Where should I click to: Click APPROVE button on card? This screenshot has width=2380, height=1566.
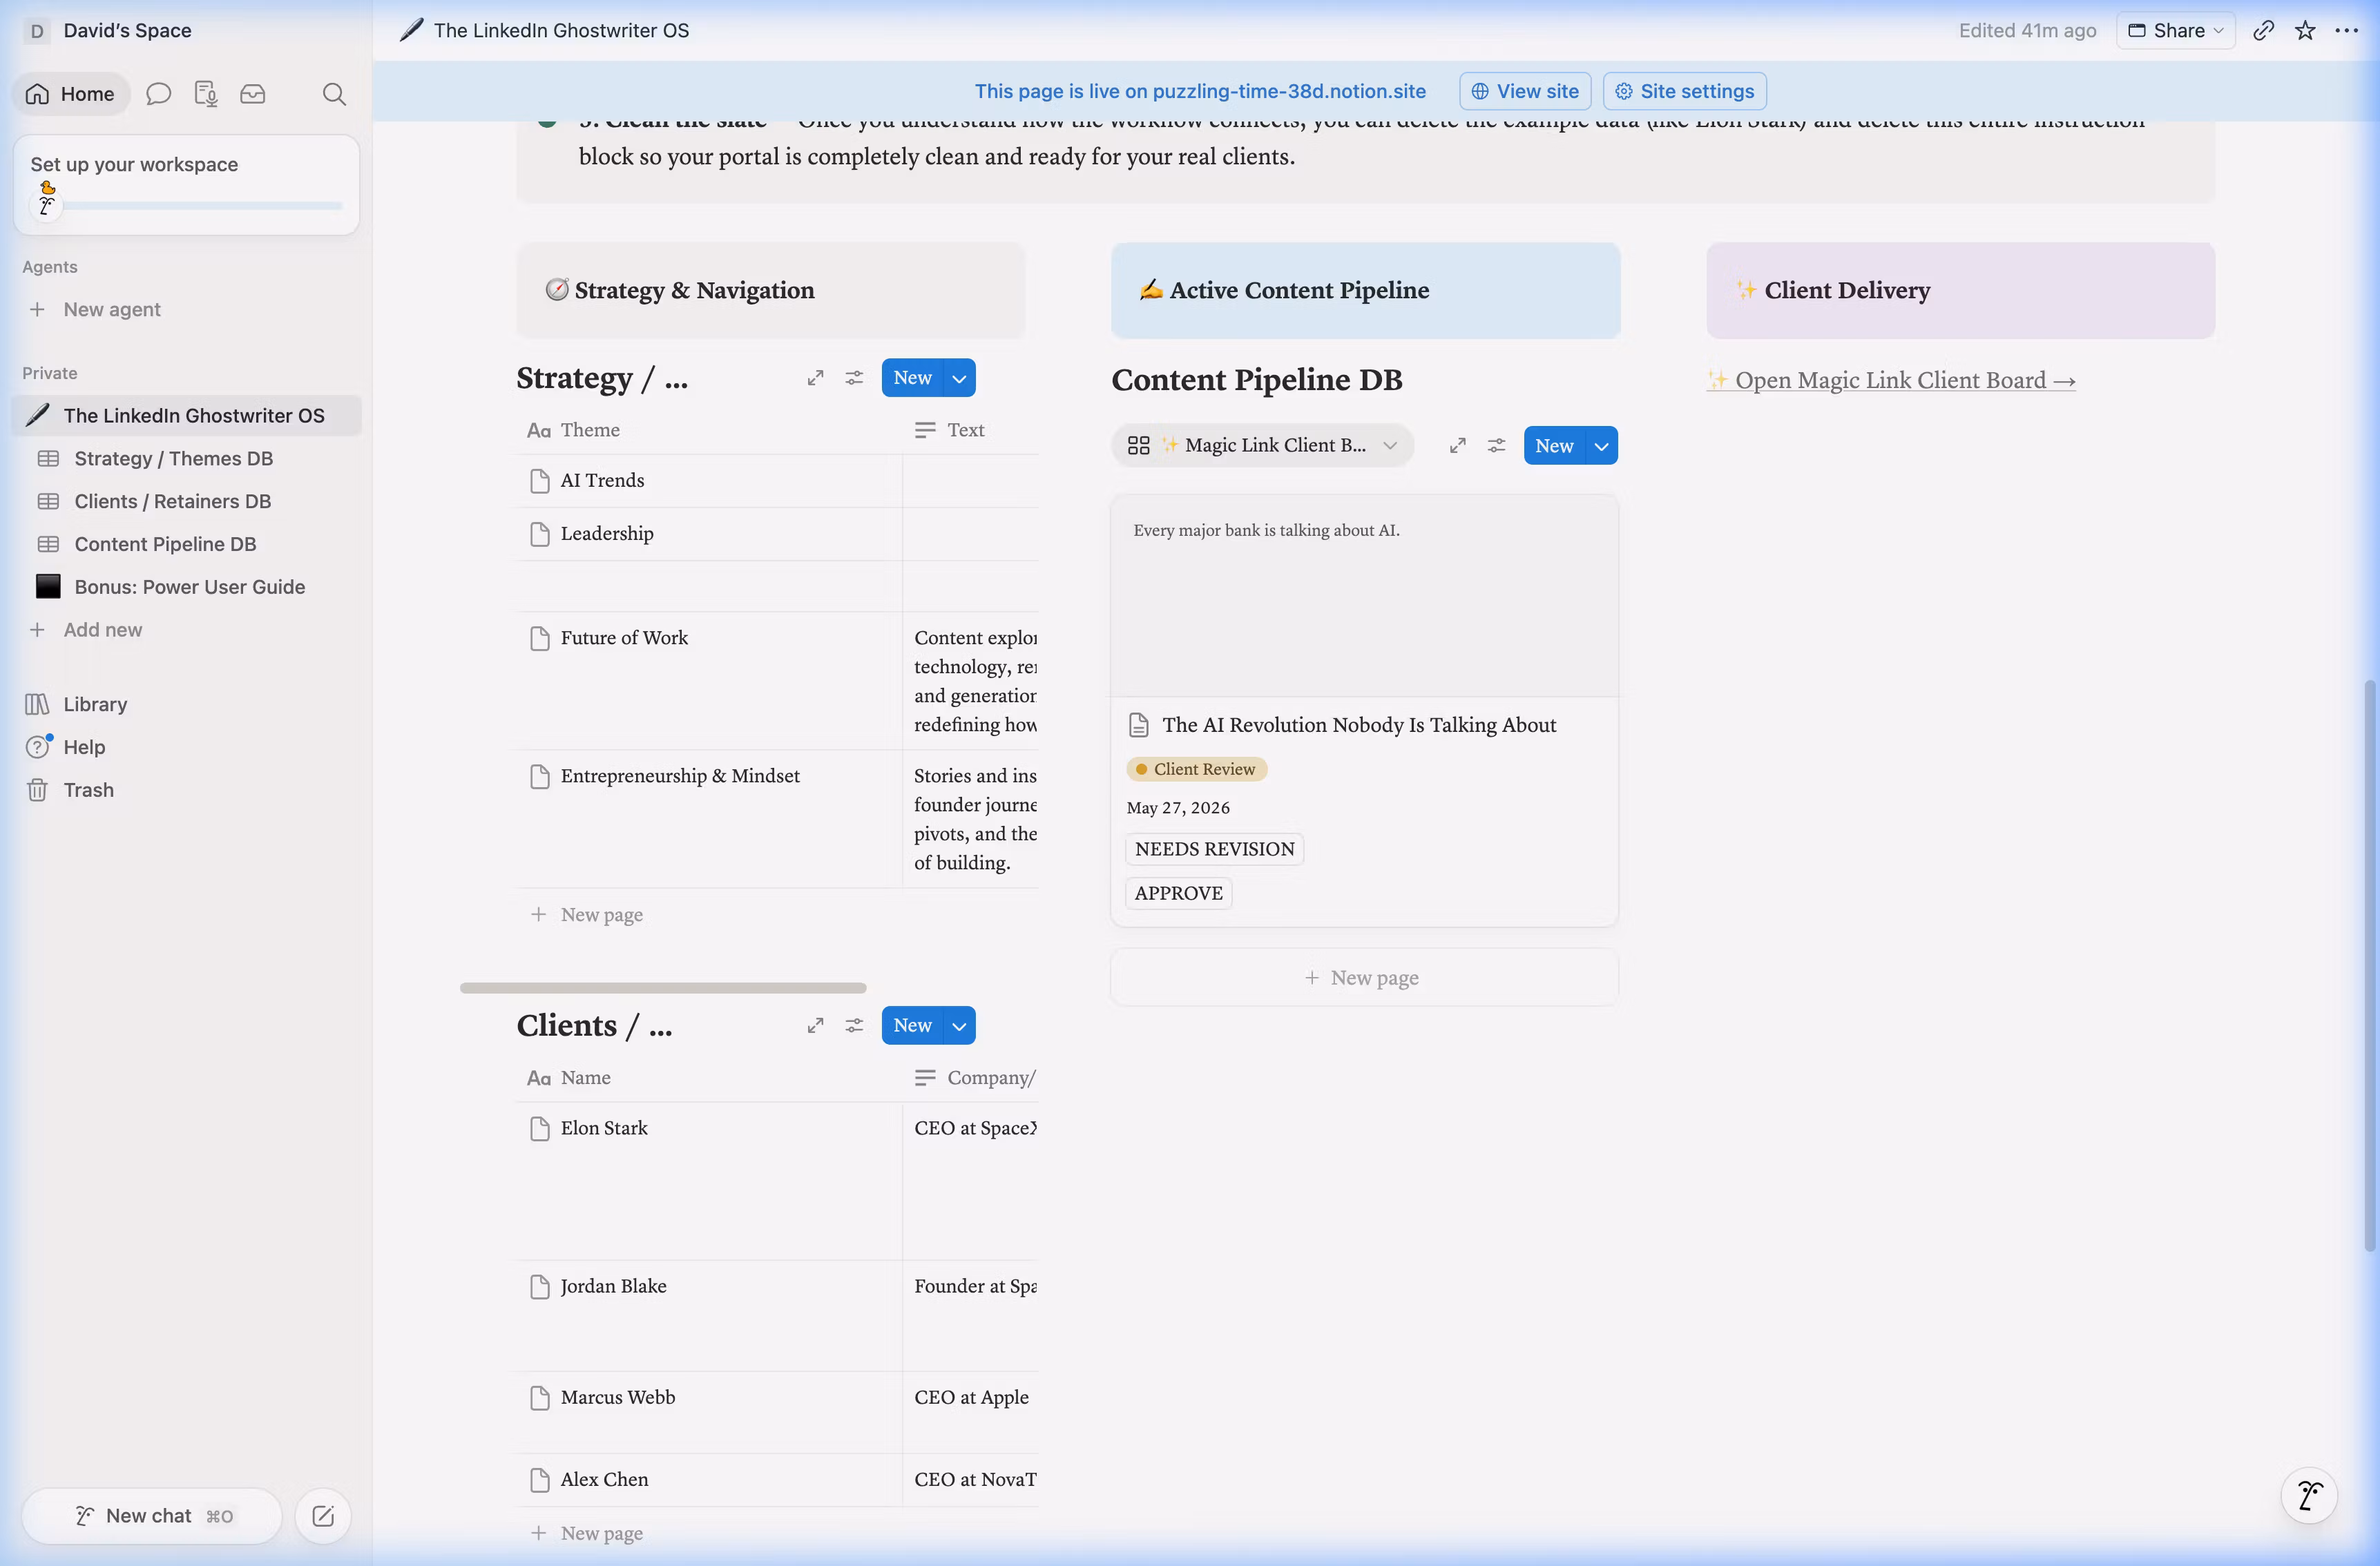(x=1178, y=894)
